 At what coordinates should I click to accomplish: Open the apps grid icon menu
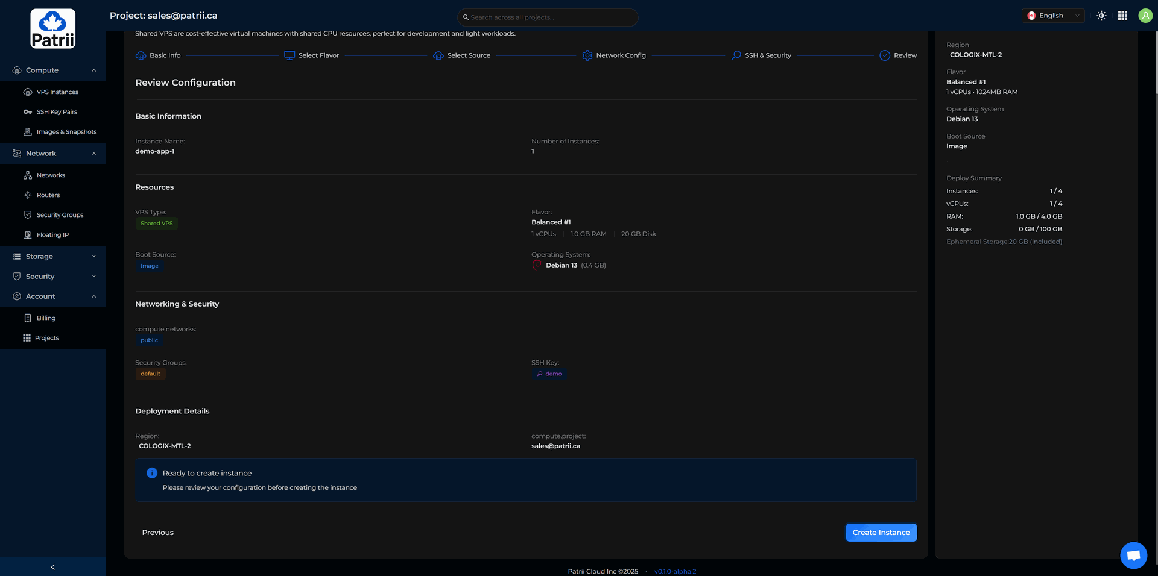coord(1122,16)
